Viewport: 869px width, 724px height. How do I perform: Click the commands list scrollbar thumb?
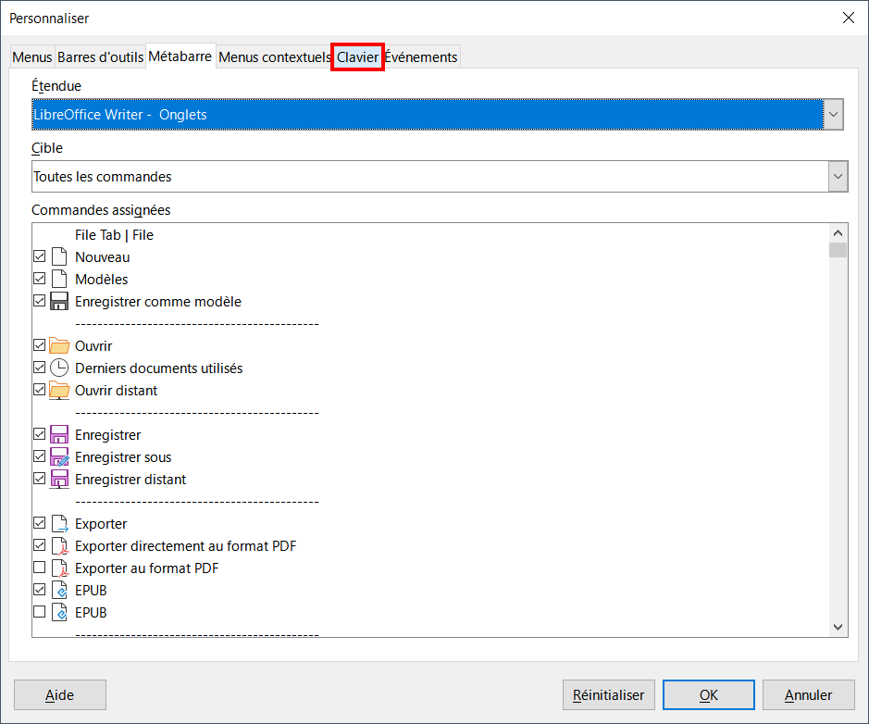(x=838, y=250)
